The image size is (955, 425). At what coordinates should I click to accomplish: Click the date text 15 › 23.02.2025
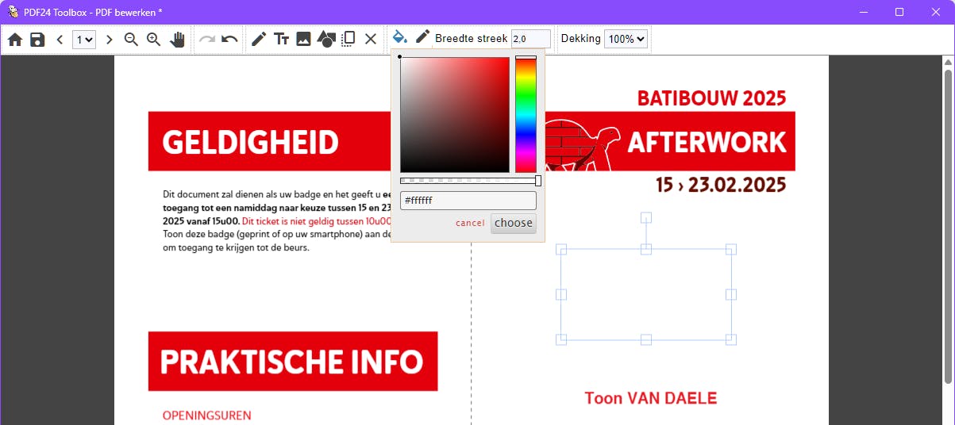pos(721,185)
